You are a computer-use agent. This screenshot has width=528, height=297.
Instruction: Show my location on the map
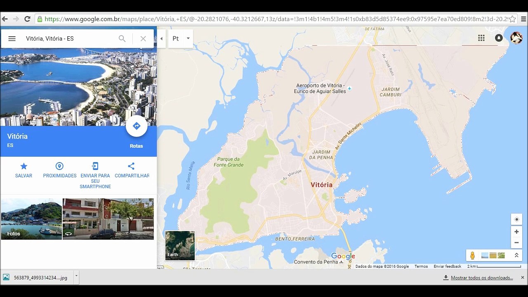click(x=516, y=219)
